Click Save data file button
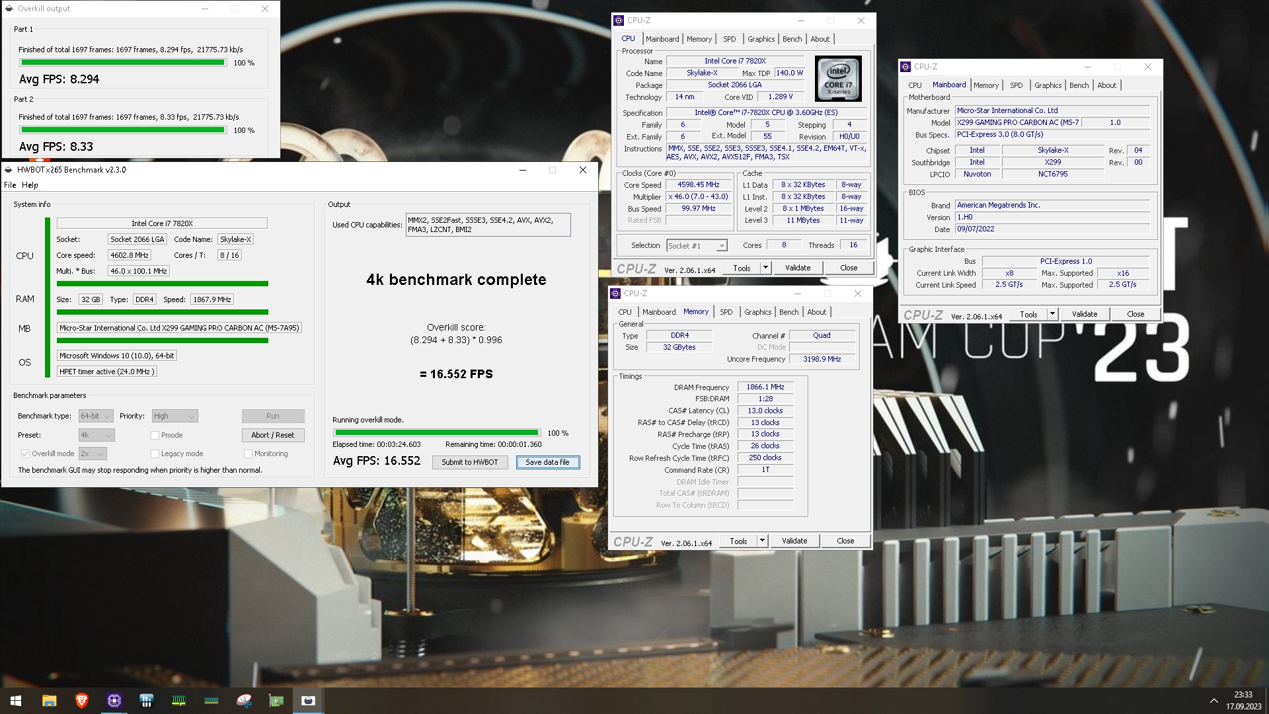The width and height of the screenshot is (1269, 714). 547,462
